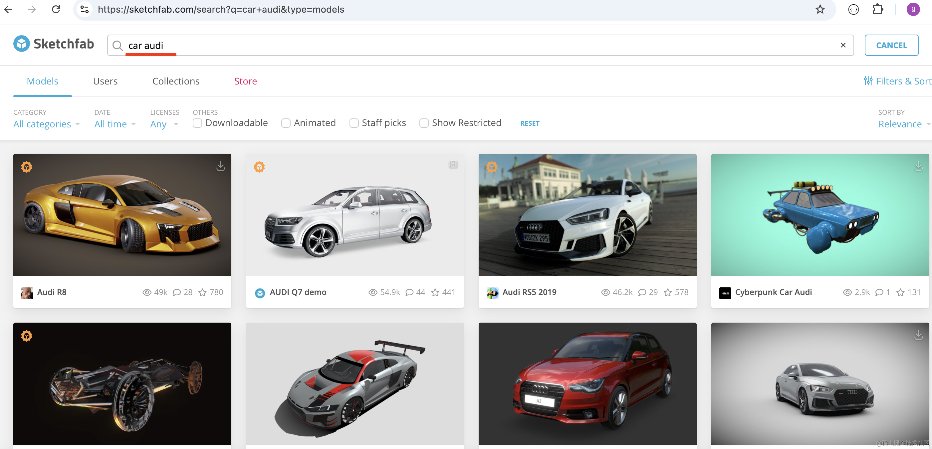
Task: Click the Audi R8 author avatar
Action: point(27,293)
